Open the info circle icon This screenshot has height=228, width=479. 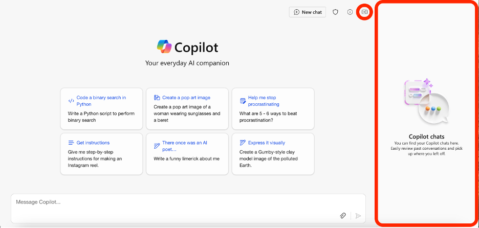point(350,12)
